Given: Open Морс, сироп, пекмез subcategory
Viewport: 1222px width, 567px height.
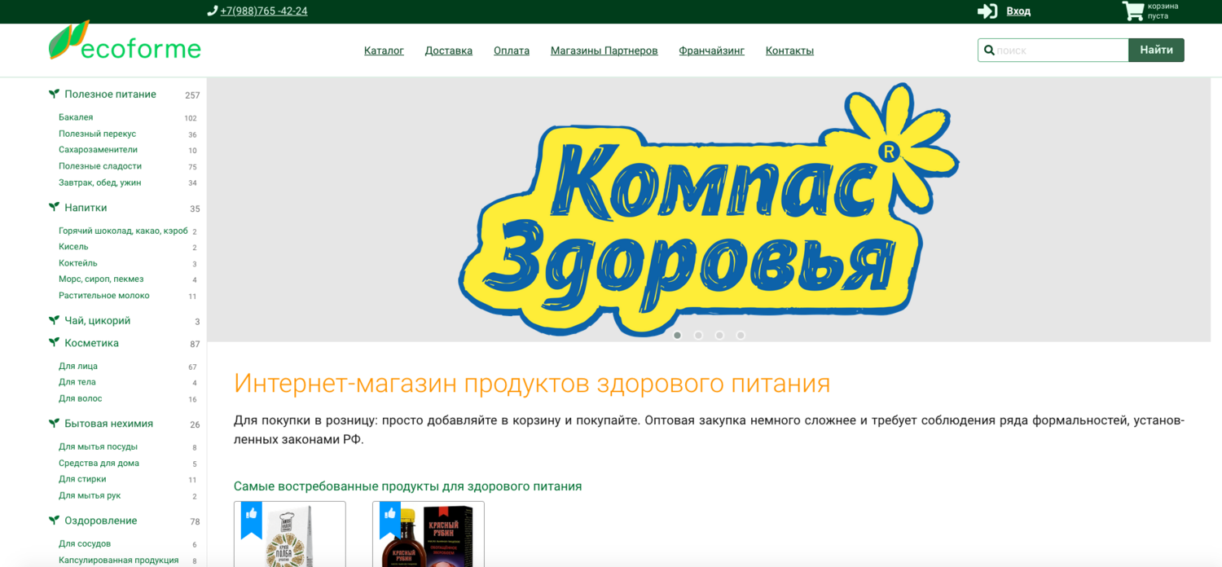Looking at the screenshot, I should point(101,279).
